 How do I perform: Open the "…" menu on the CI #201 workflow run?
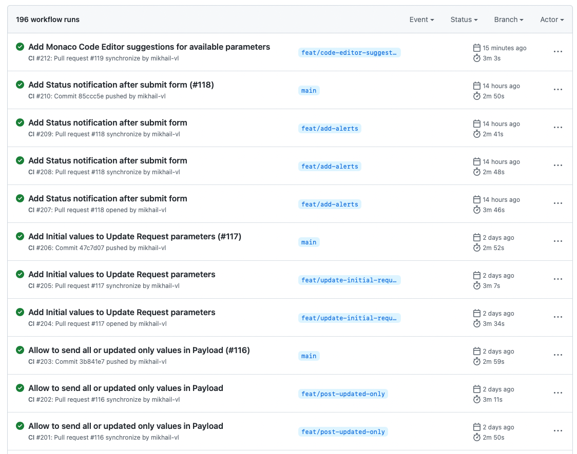tap(557, 430)
